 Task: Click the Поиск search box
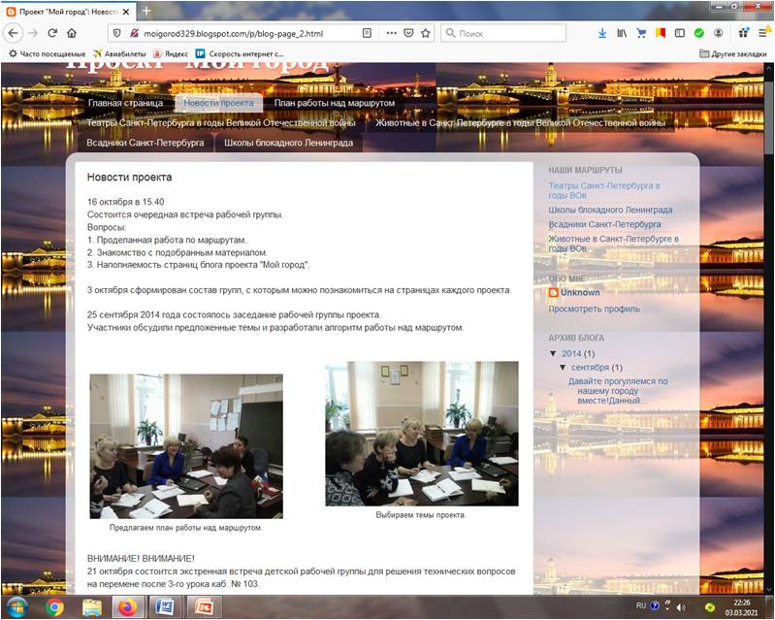(x=503, y=33)
